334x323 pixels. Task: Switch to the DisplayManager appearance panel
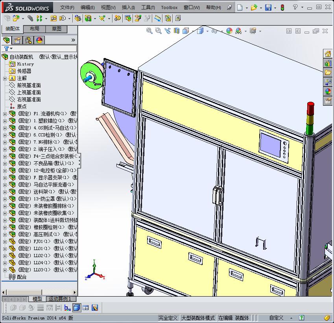click(x=39, y=39)
